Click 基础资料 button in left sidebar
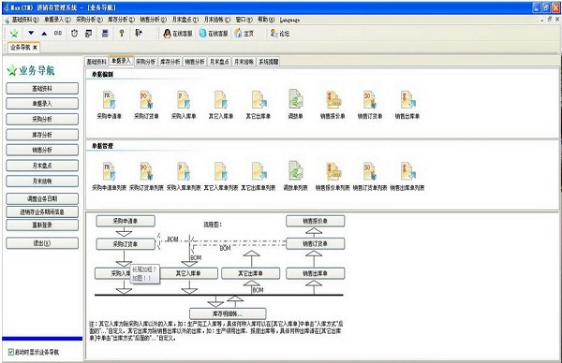This screenshot has height=363, width=562. coord(42,88)
